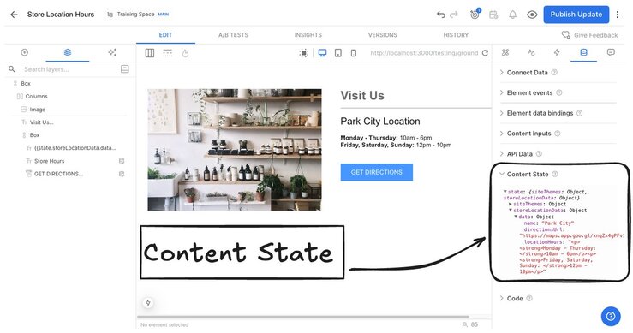The width and height of the screenshot is (633, 333).
Task: Select the Data tab database icon
Action: coord(584,52)
